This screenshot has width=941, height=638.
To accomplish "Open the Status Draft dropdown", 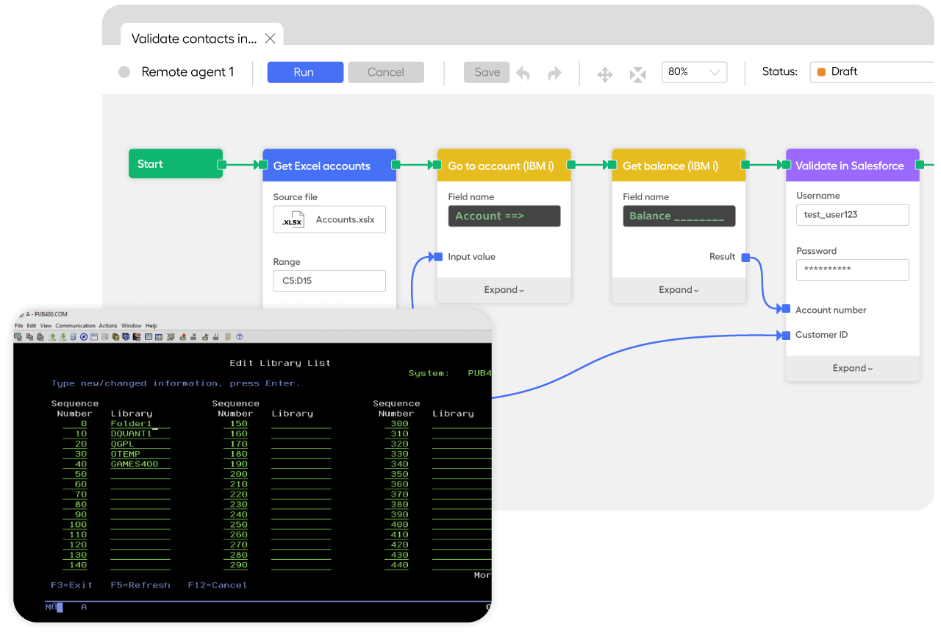I will (872, 72).
